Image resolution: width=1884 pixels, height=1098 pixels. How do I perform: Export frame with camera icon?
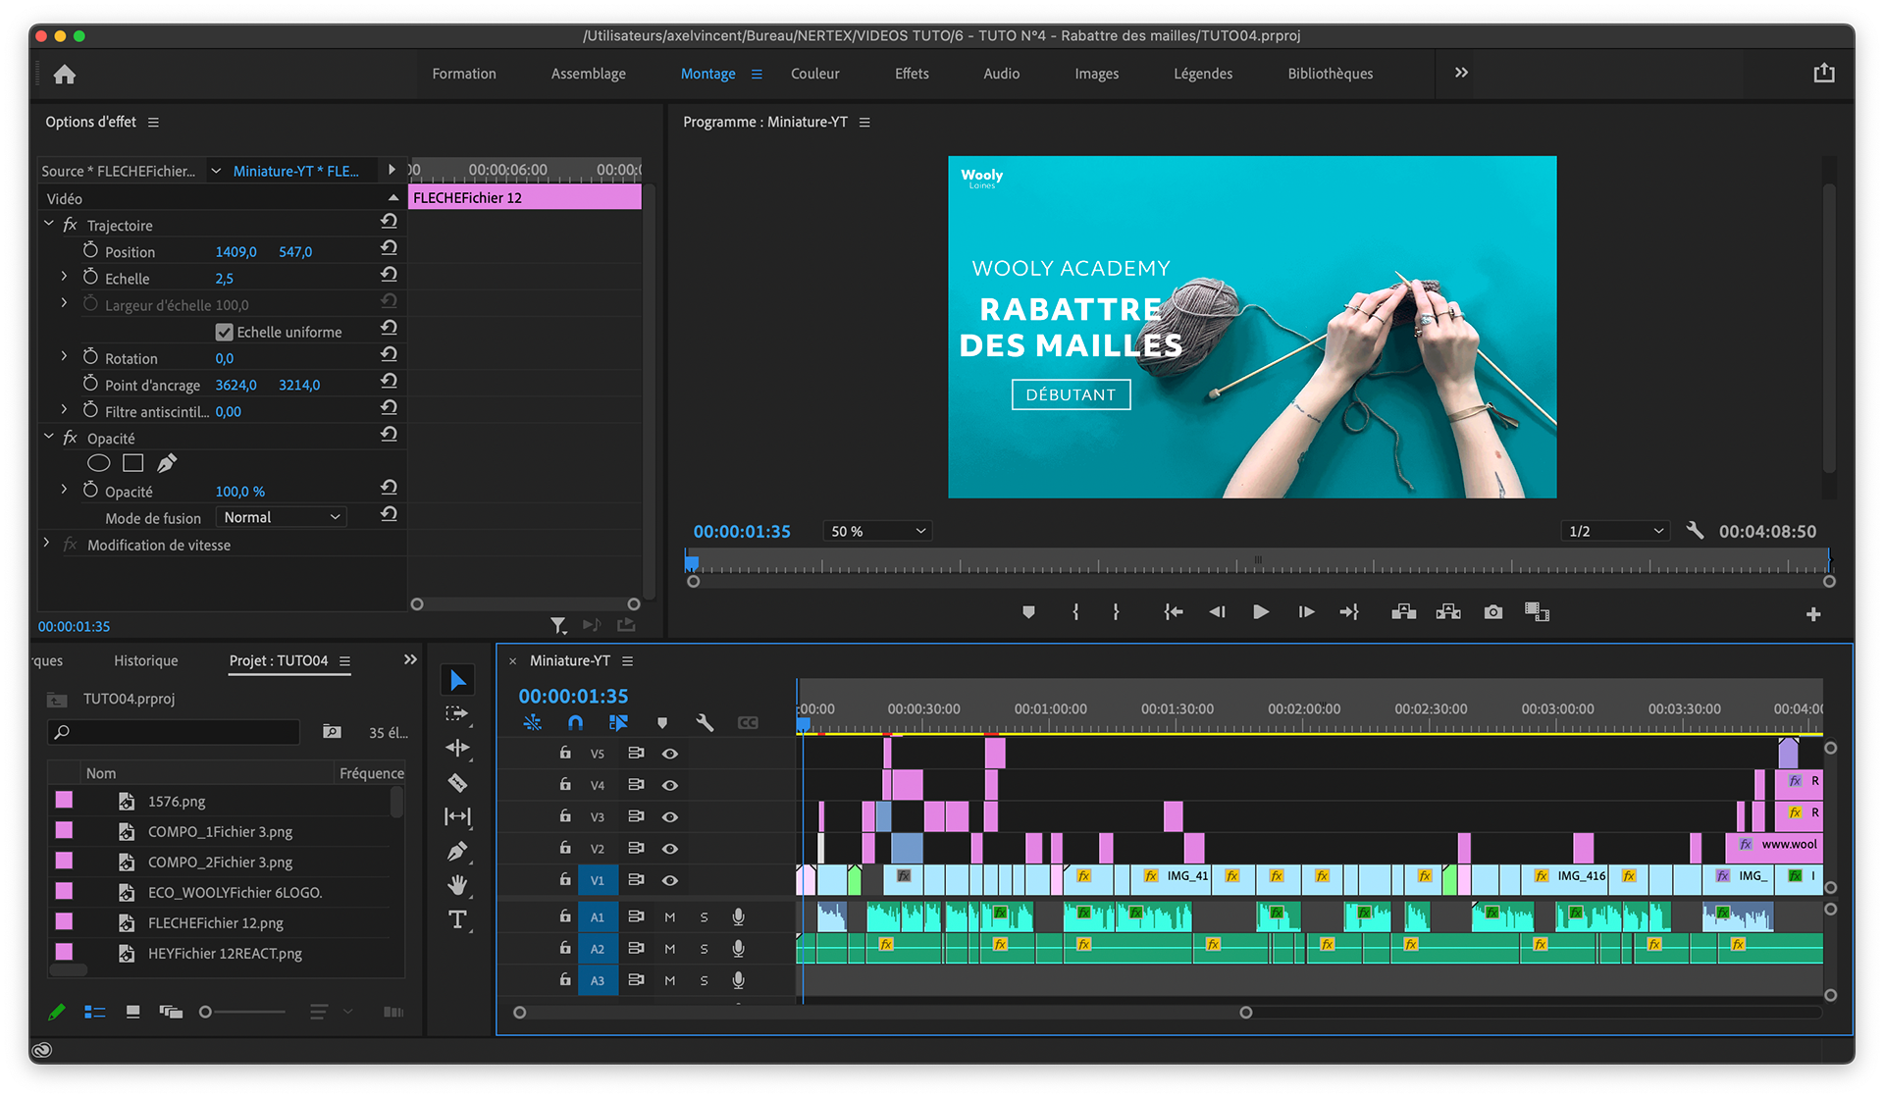[1493, 612]
